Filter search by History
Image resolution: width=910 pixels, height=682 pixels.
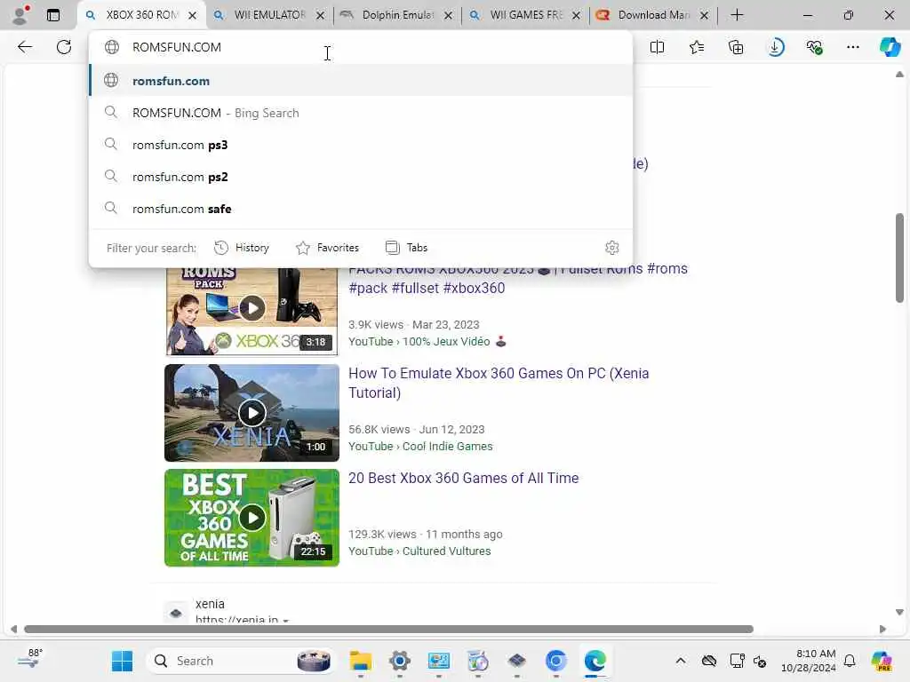coord(242,248)
